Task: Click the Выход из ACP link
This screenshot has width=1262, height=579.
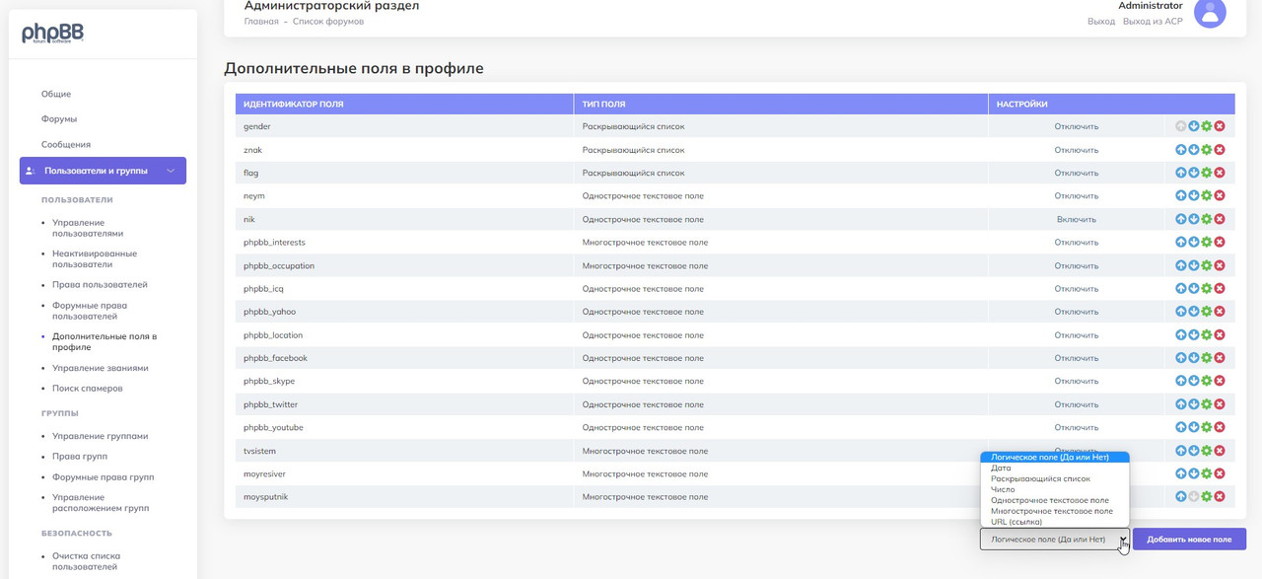Action: tap(1152, 21)
